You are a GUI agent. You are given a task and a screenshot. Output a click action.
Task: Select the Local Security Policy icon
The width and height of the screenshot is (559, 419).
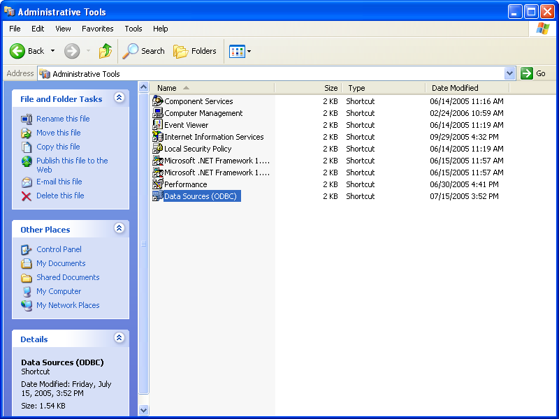pos(158,149)
